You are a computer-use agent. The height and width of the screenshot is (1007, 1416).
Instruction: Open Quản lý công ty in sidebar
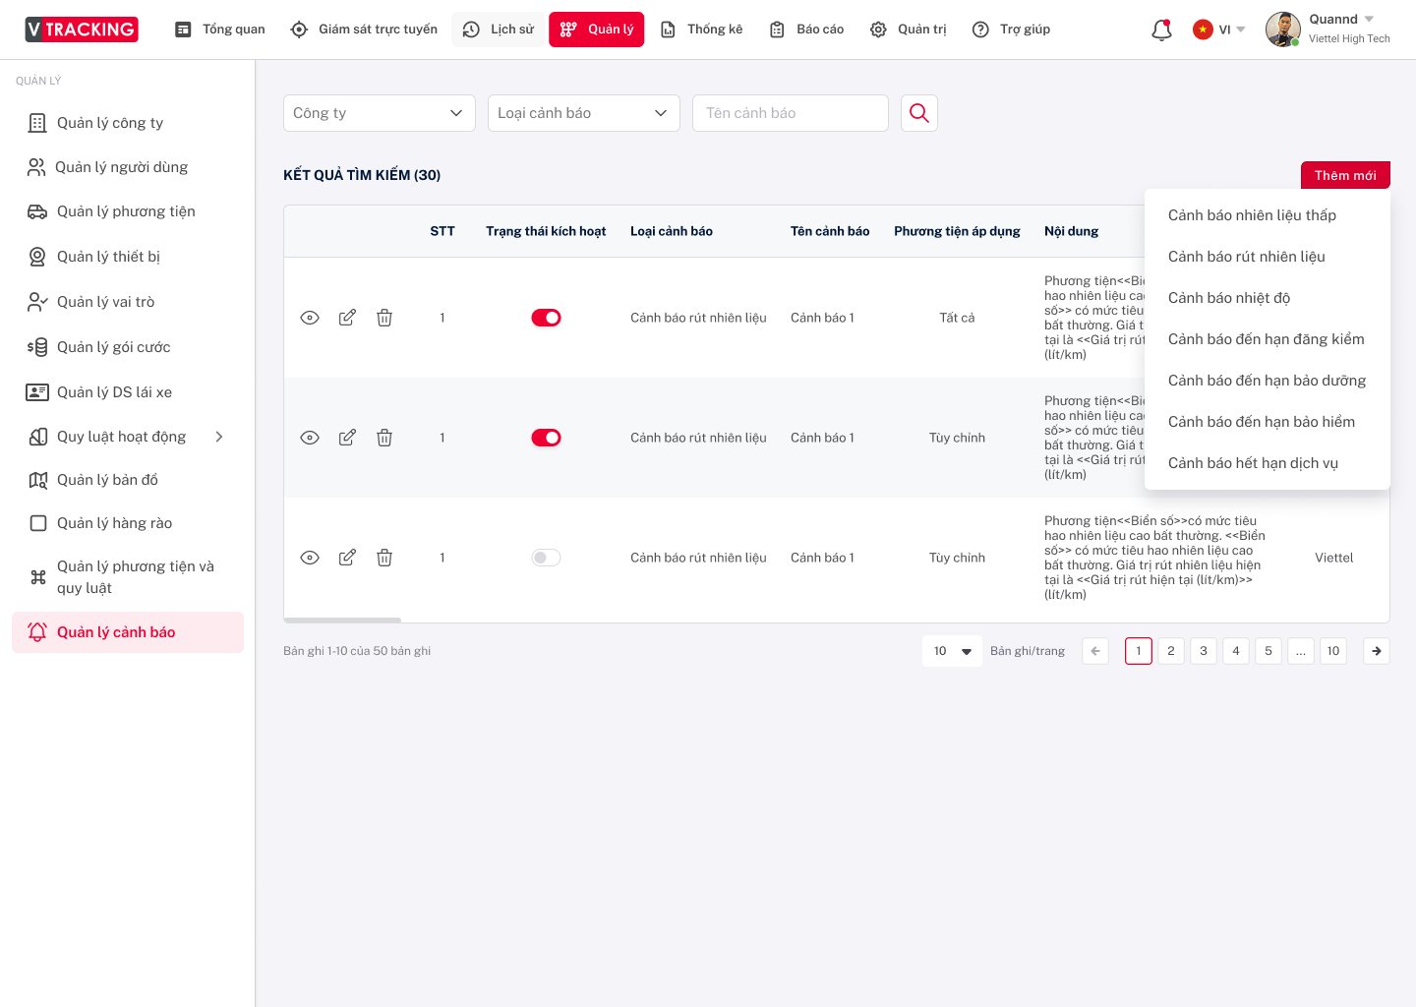[x=128, y=123]
